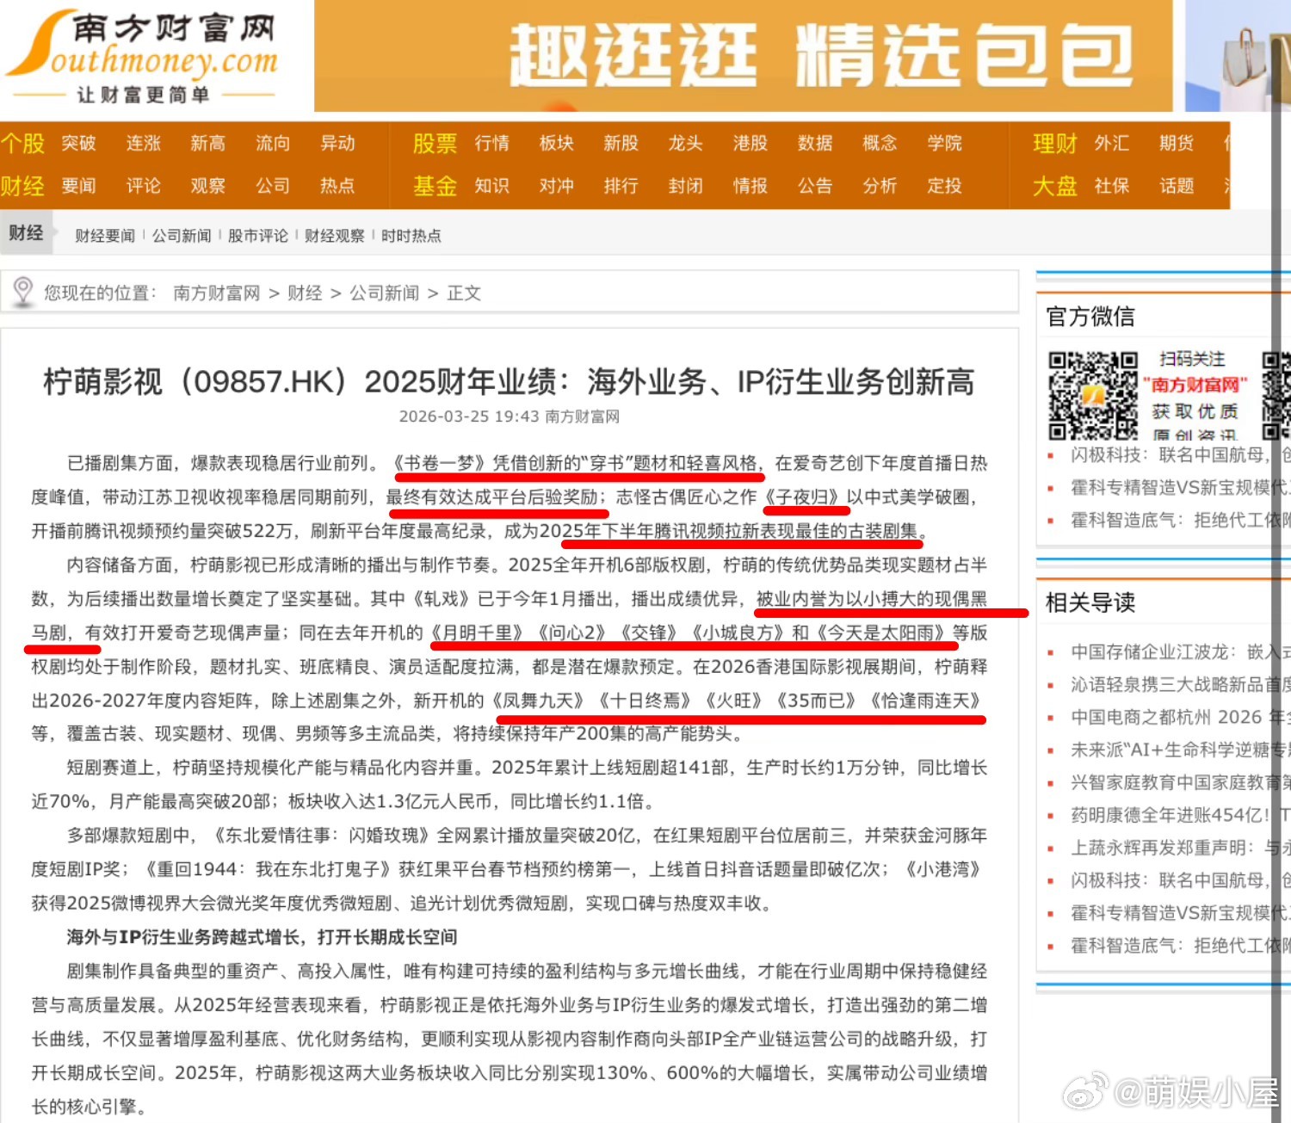Go to 要闻 in the navigation bar
The image size is (1291, 1123).
point(78,186)
